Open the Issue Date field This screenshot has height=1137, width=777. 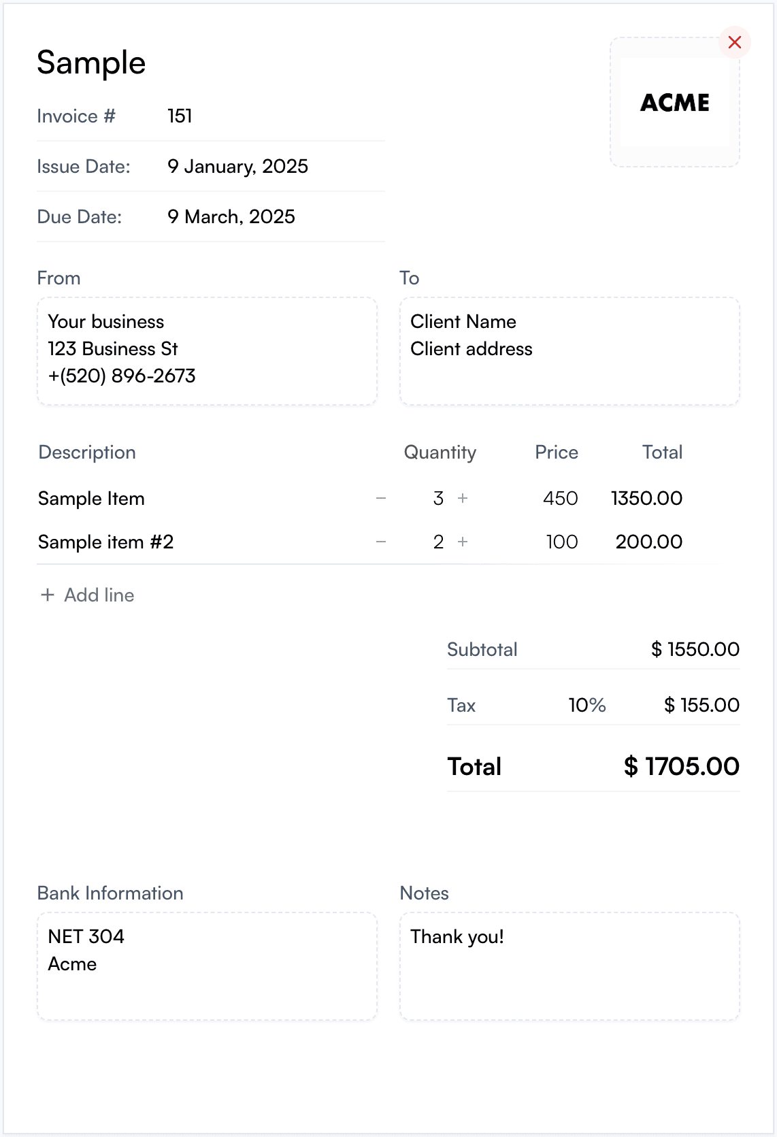coord(237,167)
